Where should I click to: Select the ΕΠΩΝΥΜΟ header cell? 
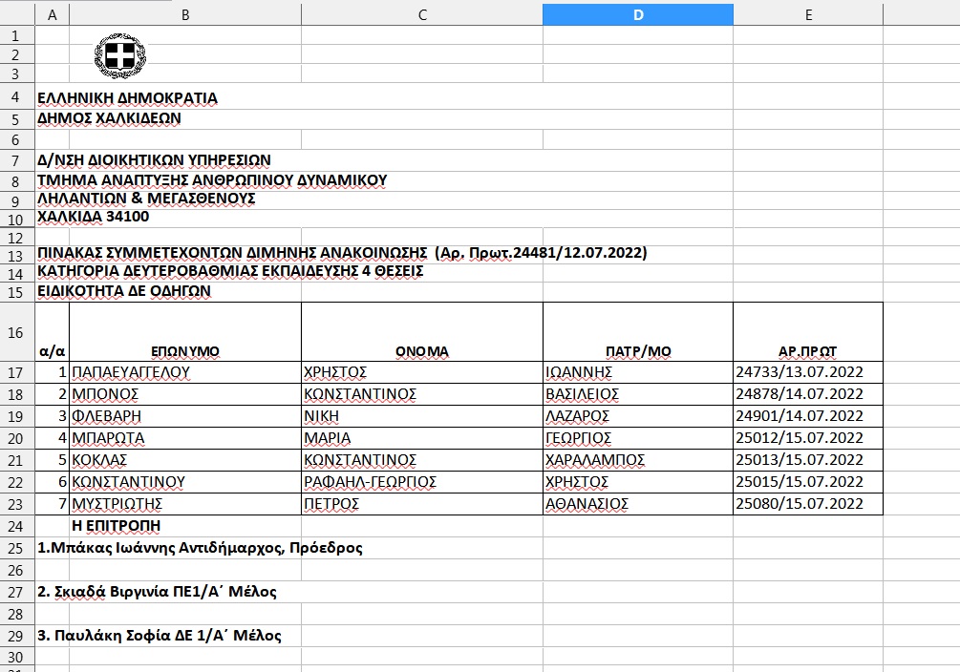point(184,351)
